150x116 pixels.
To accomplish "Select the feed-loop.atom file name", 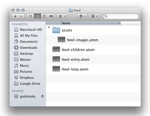I will click(75, 69).
